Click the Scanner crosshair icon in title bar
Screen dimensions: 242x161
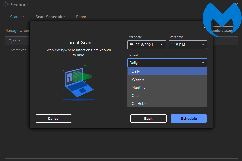pos(6,4)
